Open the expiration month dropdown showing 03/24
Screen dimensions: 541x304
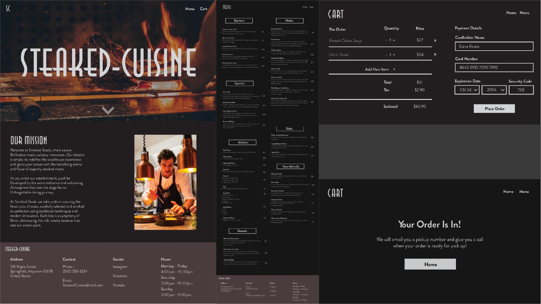pyautogui.click(x=467, y=90)
